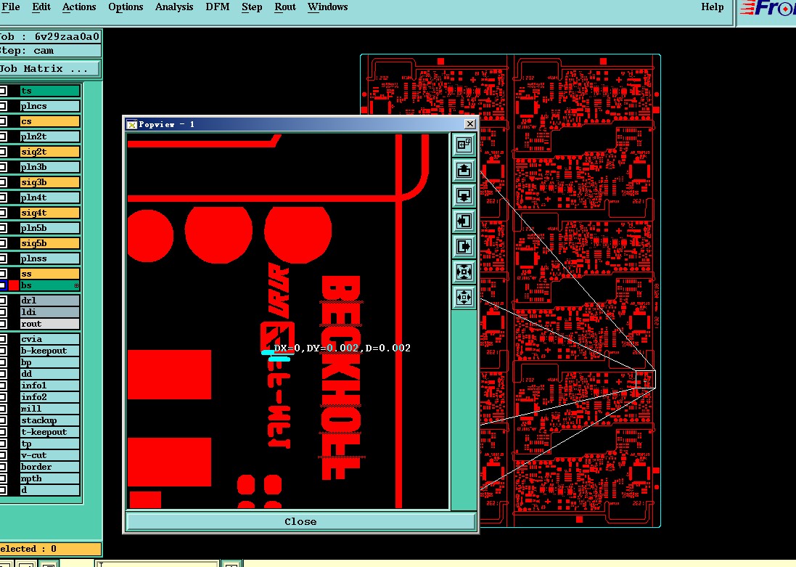Toggle the checkbox for the plncs layer
This screenshot has width=796, height=567.
point(3,106)
